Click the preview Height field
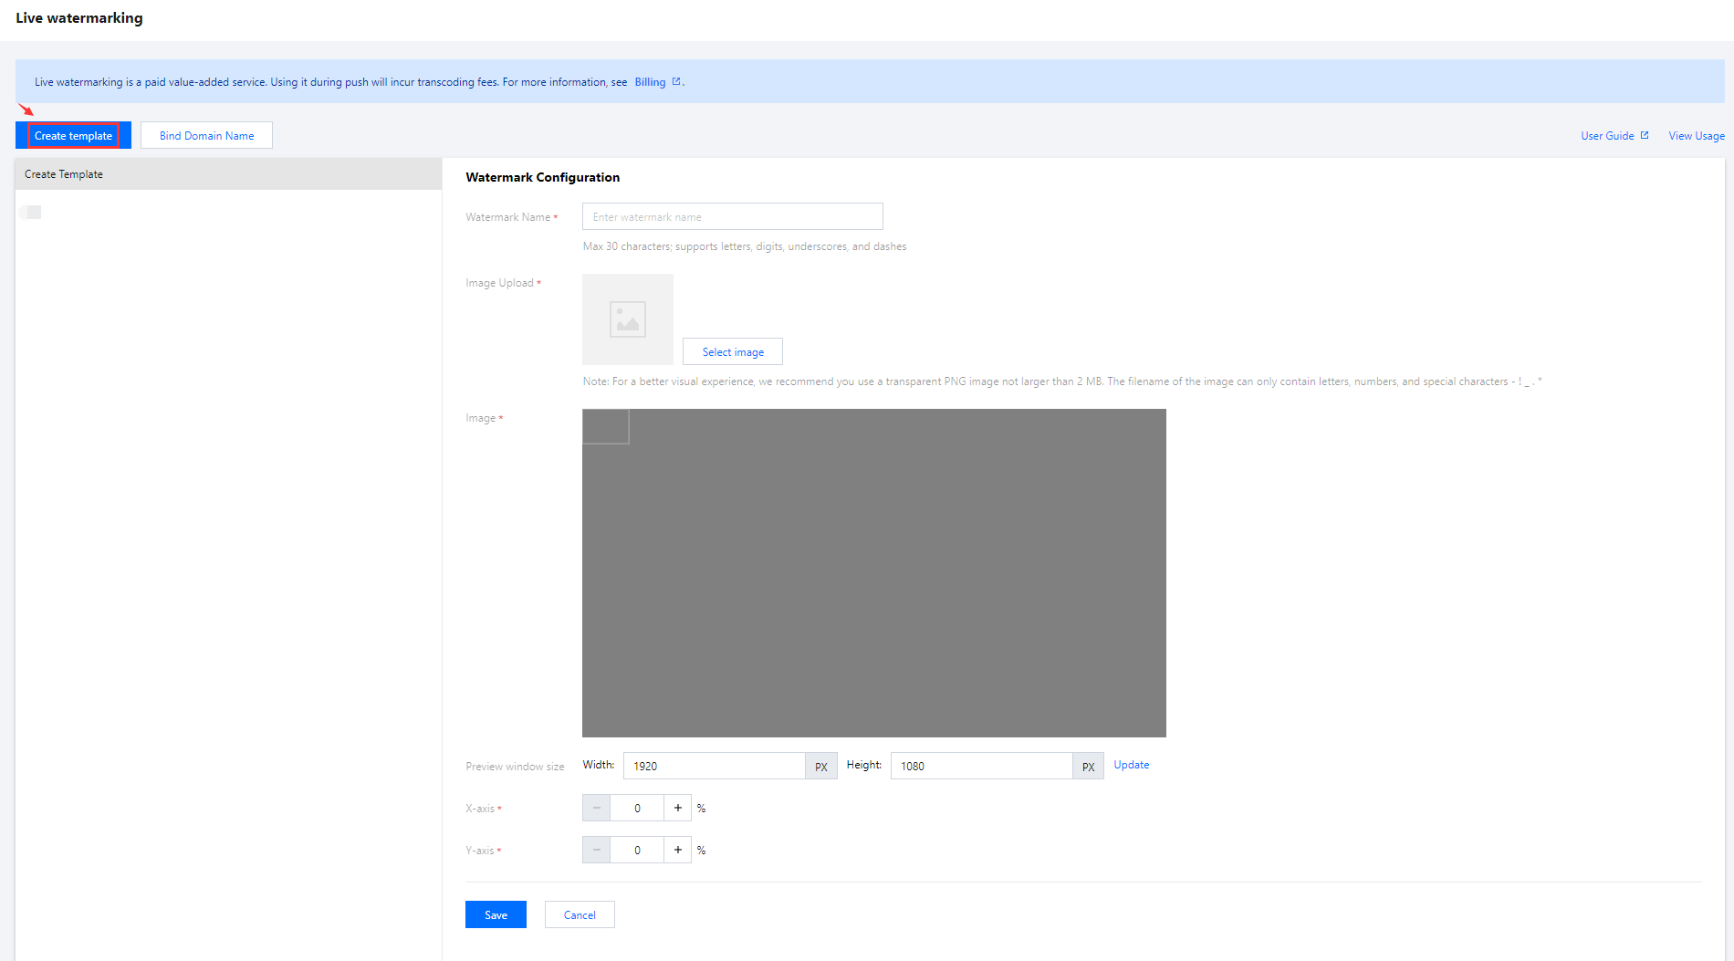1734x961 pixels. [980, 766]
